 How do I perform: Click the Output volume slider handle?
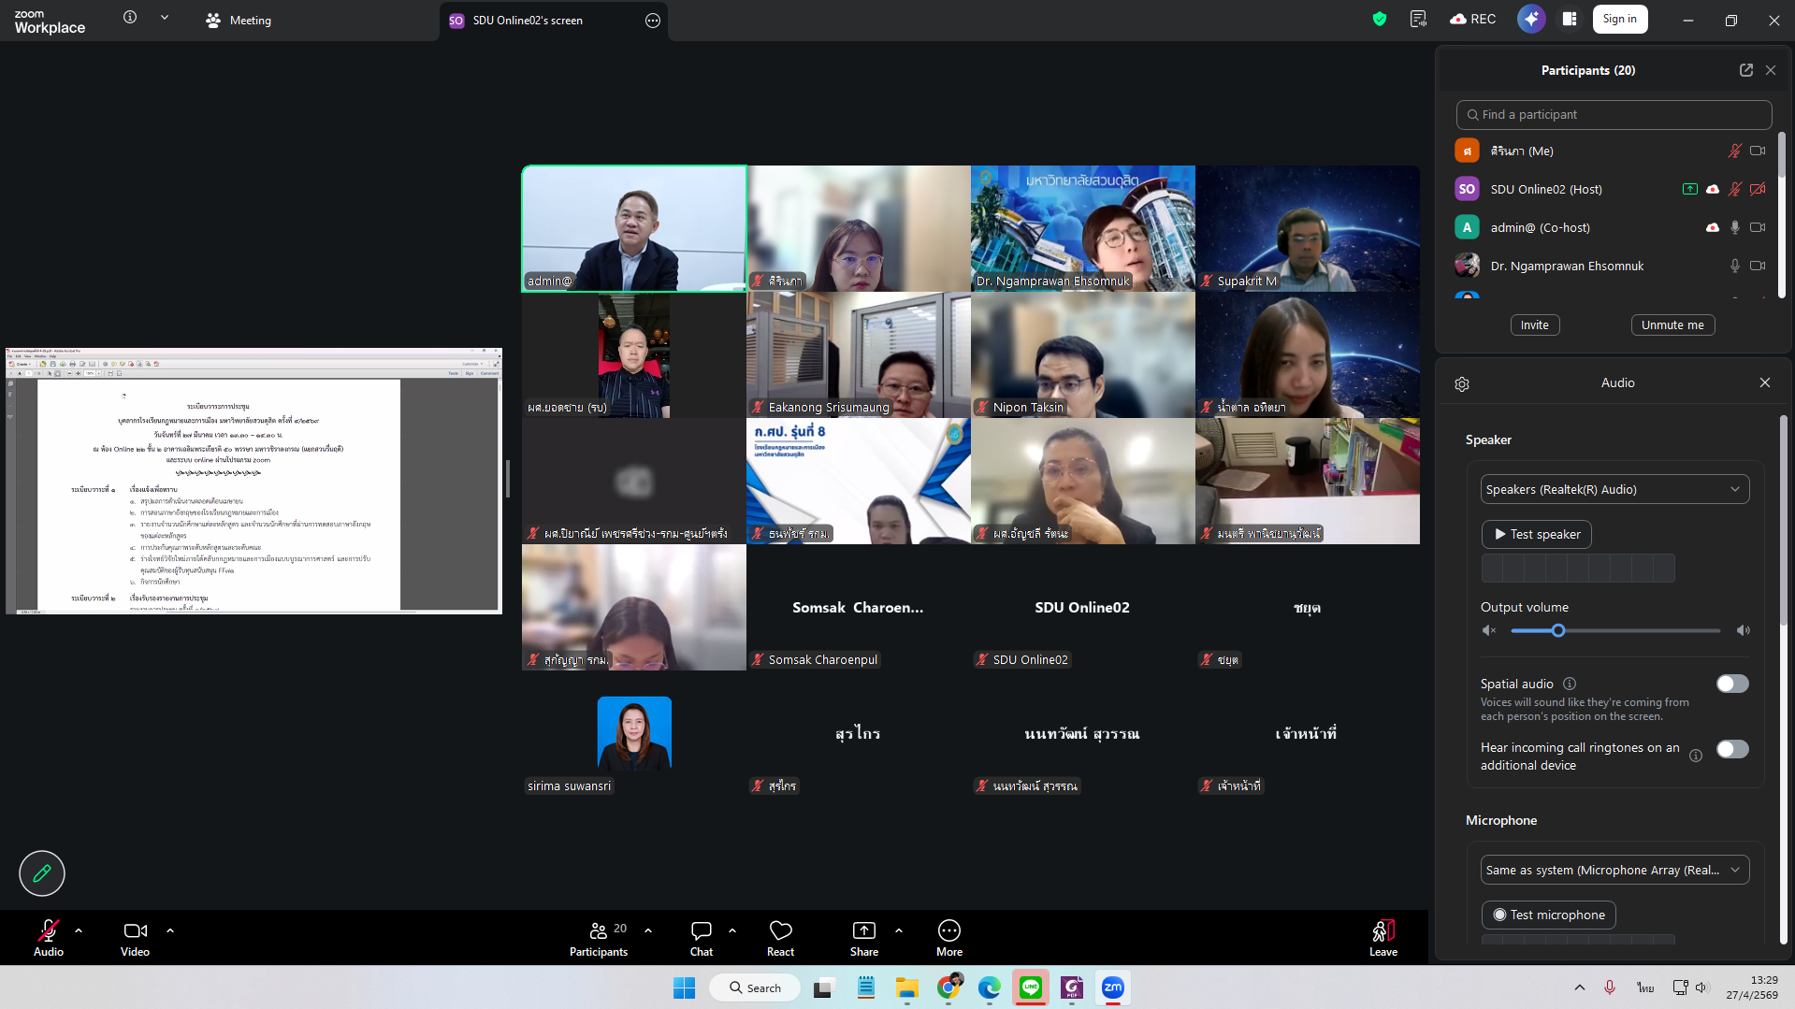1558,630
